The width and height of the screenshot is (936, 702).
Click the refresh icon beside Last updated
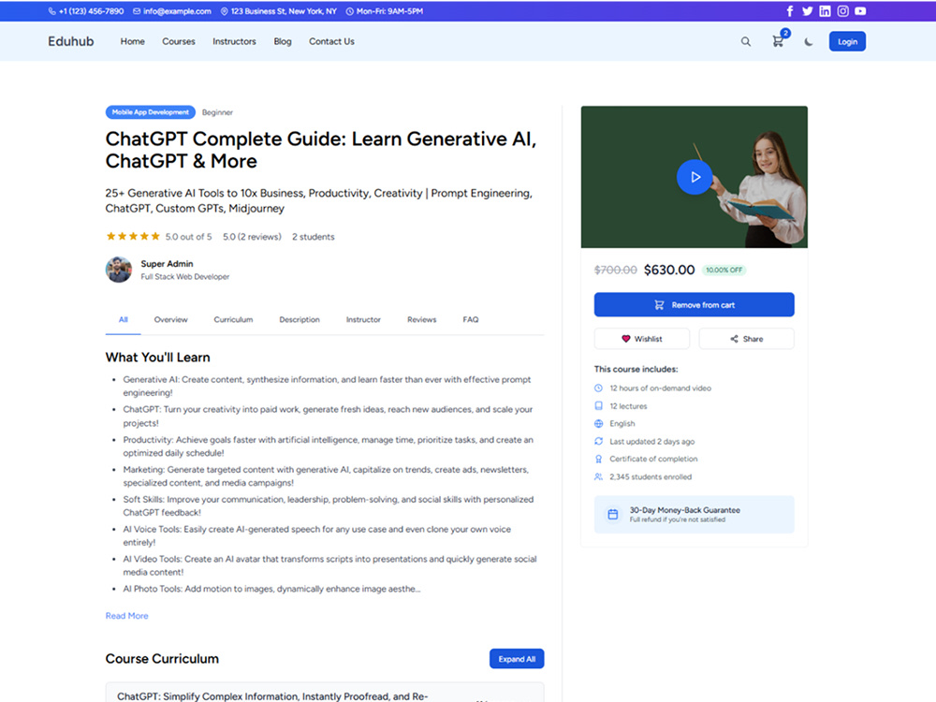pyautogui.click(x=599, y=441)
